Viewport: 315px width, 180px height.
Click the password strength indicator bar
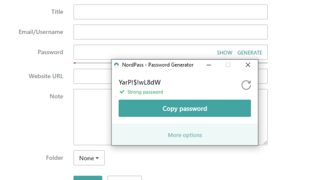(92, 63)
